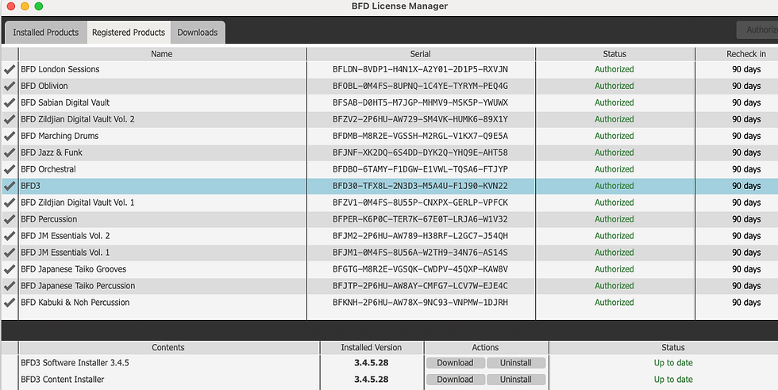778x390 pixels.
Task: Click checkmark icon beside BFD Percussion
Action: [9, 219]
